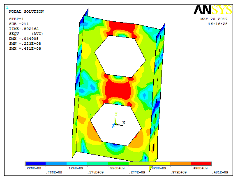Click the TIME=.892463 value

coord(24,29)
